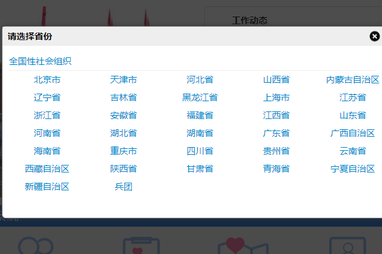Viewport: 382px width, 254px height.
Task: Choose 山东省 province
Action: tap(353, 115)
